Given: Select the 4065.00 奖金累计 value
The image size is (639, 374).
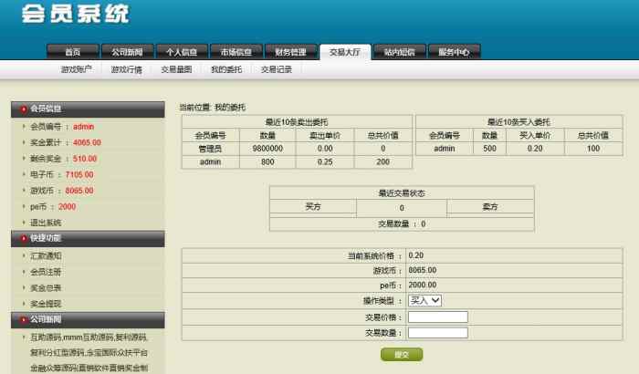Looking at the screenshot, I should click(x=88, y=142).
